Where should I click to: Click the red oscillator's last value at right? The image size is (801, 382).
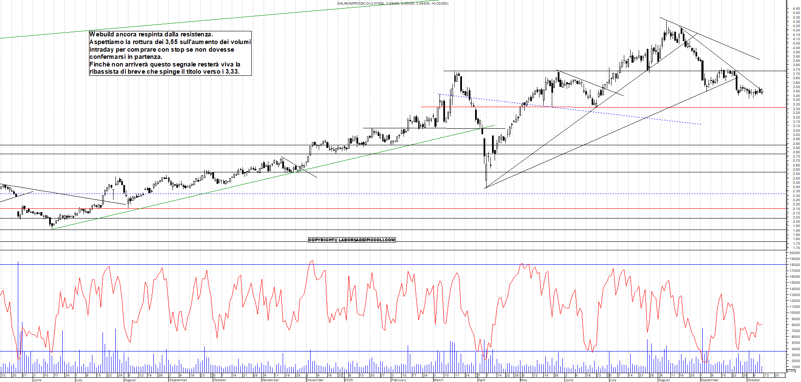click(x=762, y=324)
